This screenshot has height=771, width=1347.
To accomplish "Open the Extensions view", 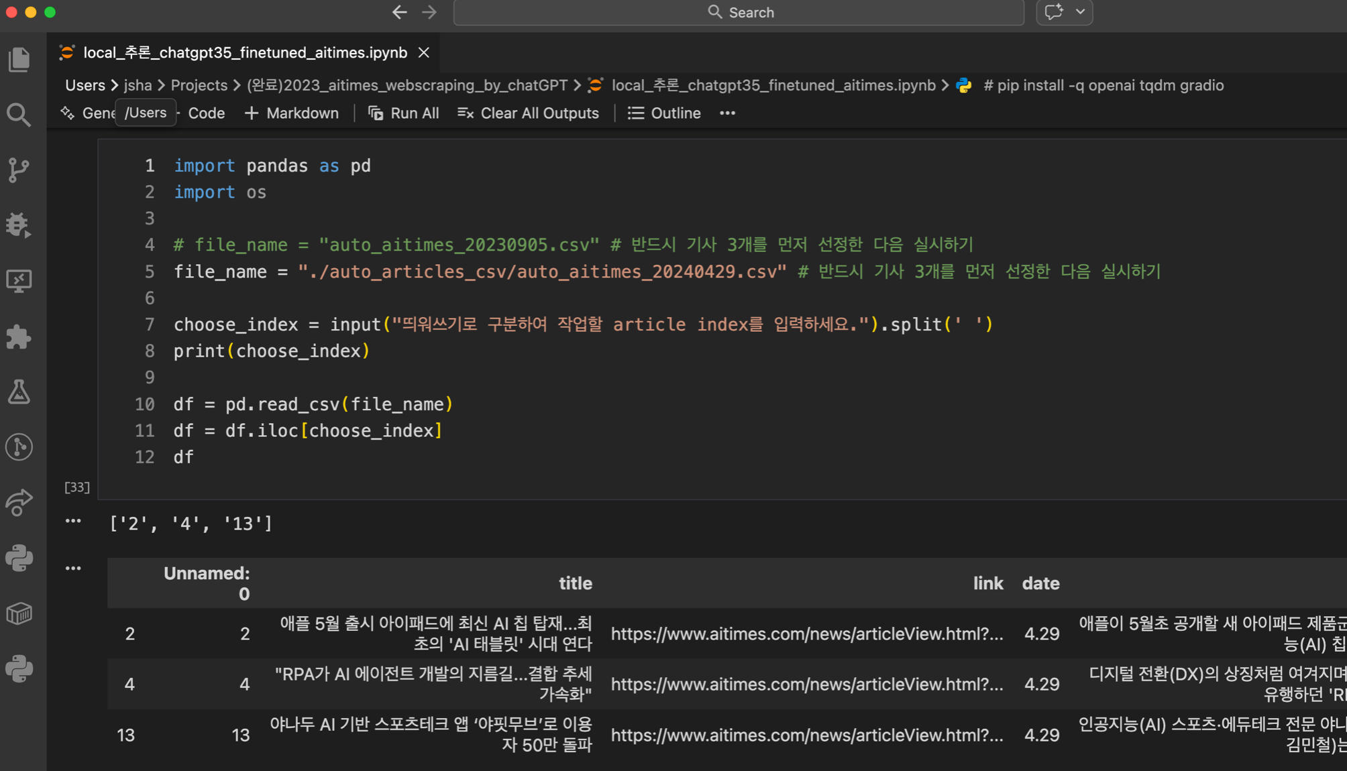I will (x=19, y=337).
